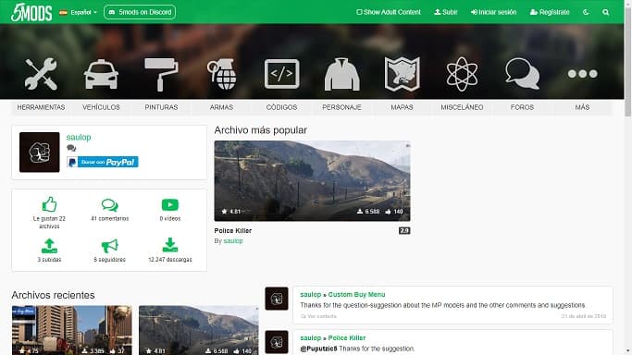Select the PINTURAS menu label
This screenshot has height=355, width=632.
161,107
